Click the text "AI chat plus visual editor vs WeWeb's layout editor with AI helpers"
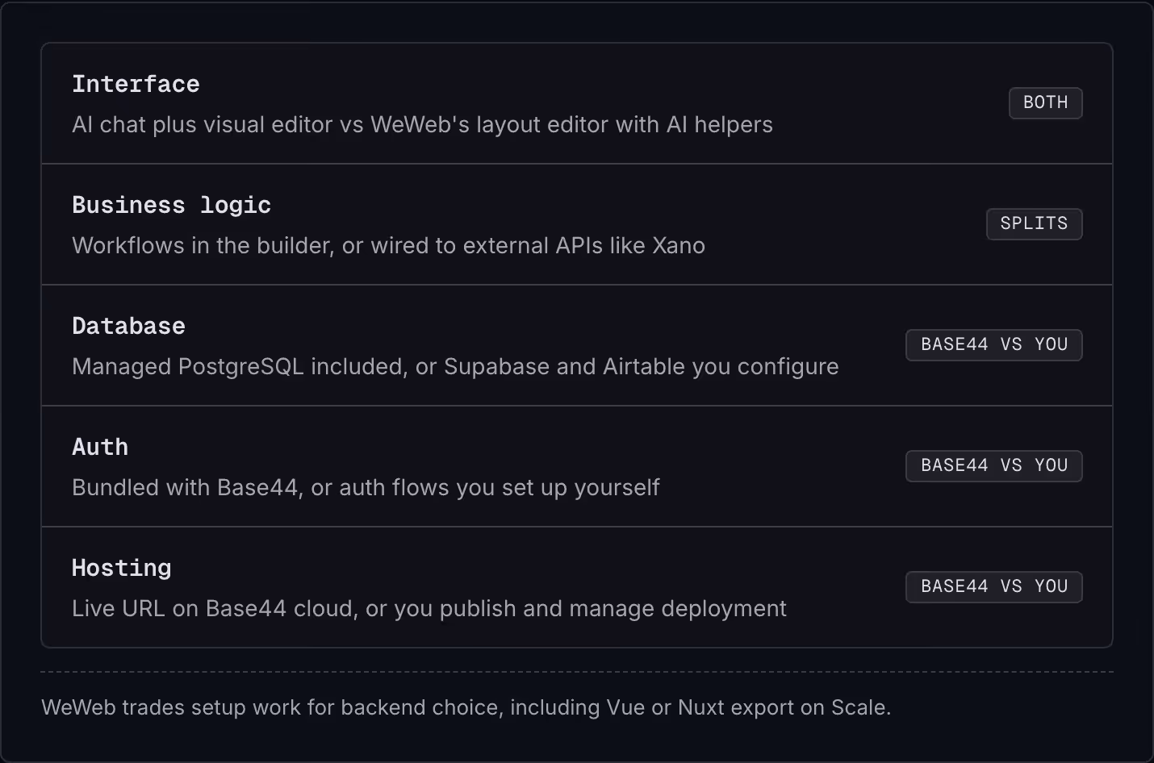 pyautogui.click(x=422, y=124)
